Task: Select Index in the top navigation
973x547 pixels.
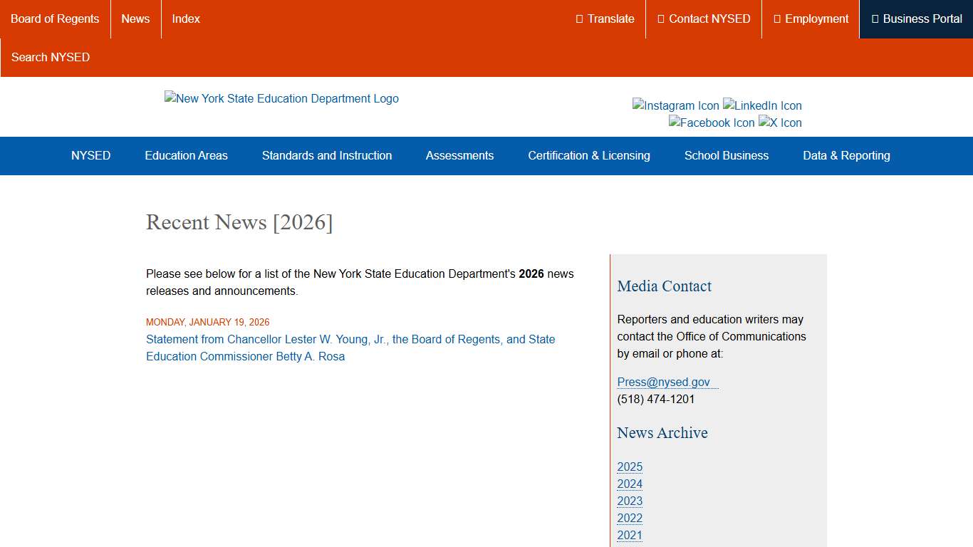Action: coord(185,19)
